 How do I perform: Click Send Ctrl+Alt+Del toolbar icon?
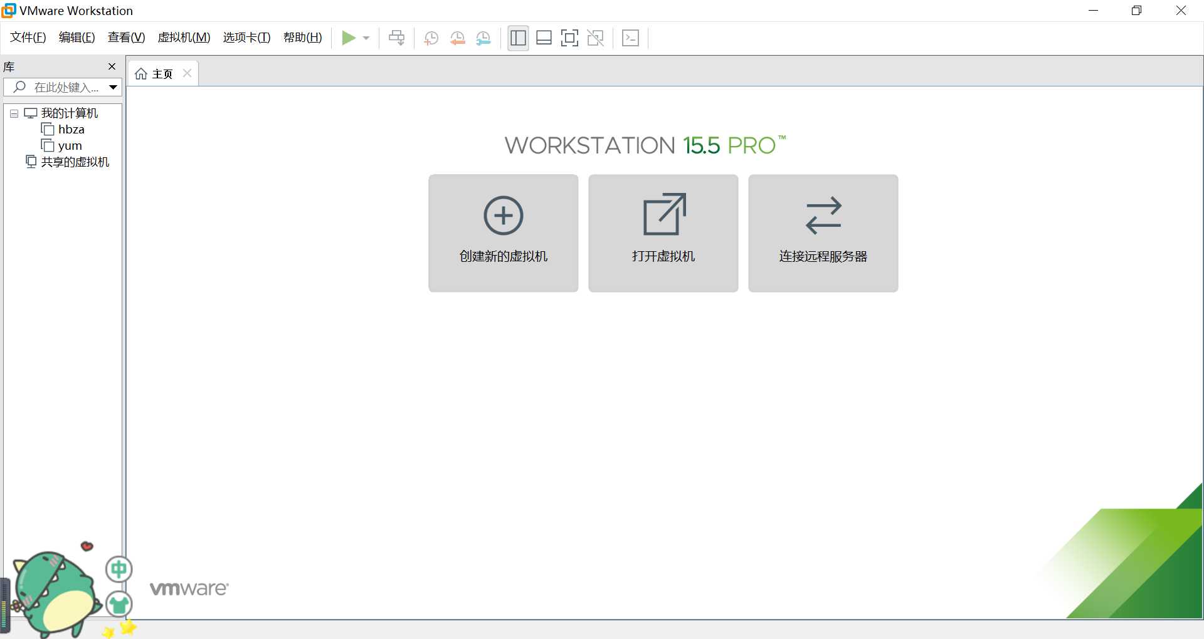click(x=396, y=38)
